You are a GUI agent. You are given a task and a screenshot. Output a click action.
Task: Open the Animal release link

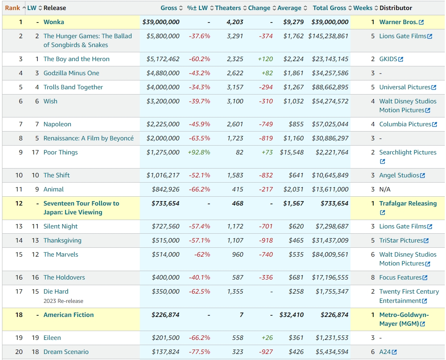tap(54, 189)
